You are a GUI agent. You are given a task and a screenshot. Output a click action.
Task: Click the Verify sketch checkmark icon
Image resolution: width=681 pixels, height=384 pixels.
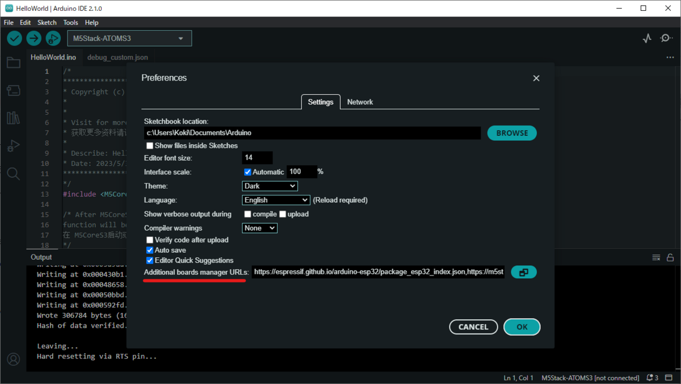[x=15, y=38]
